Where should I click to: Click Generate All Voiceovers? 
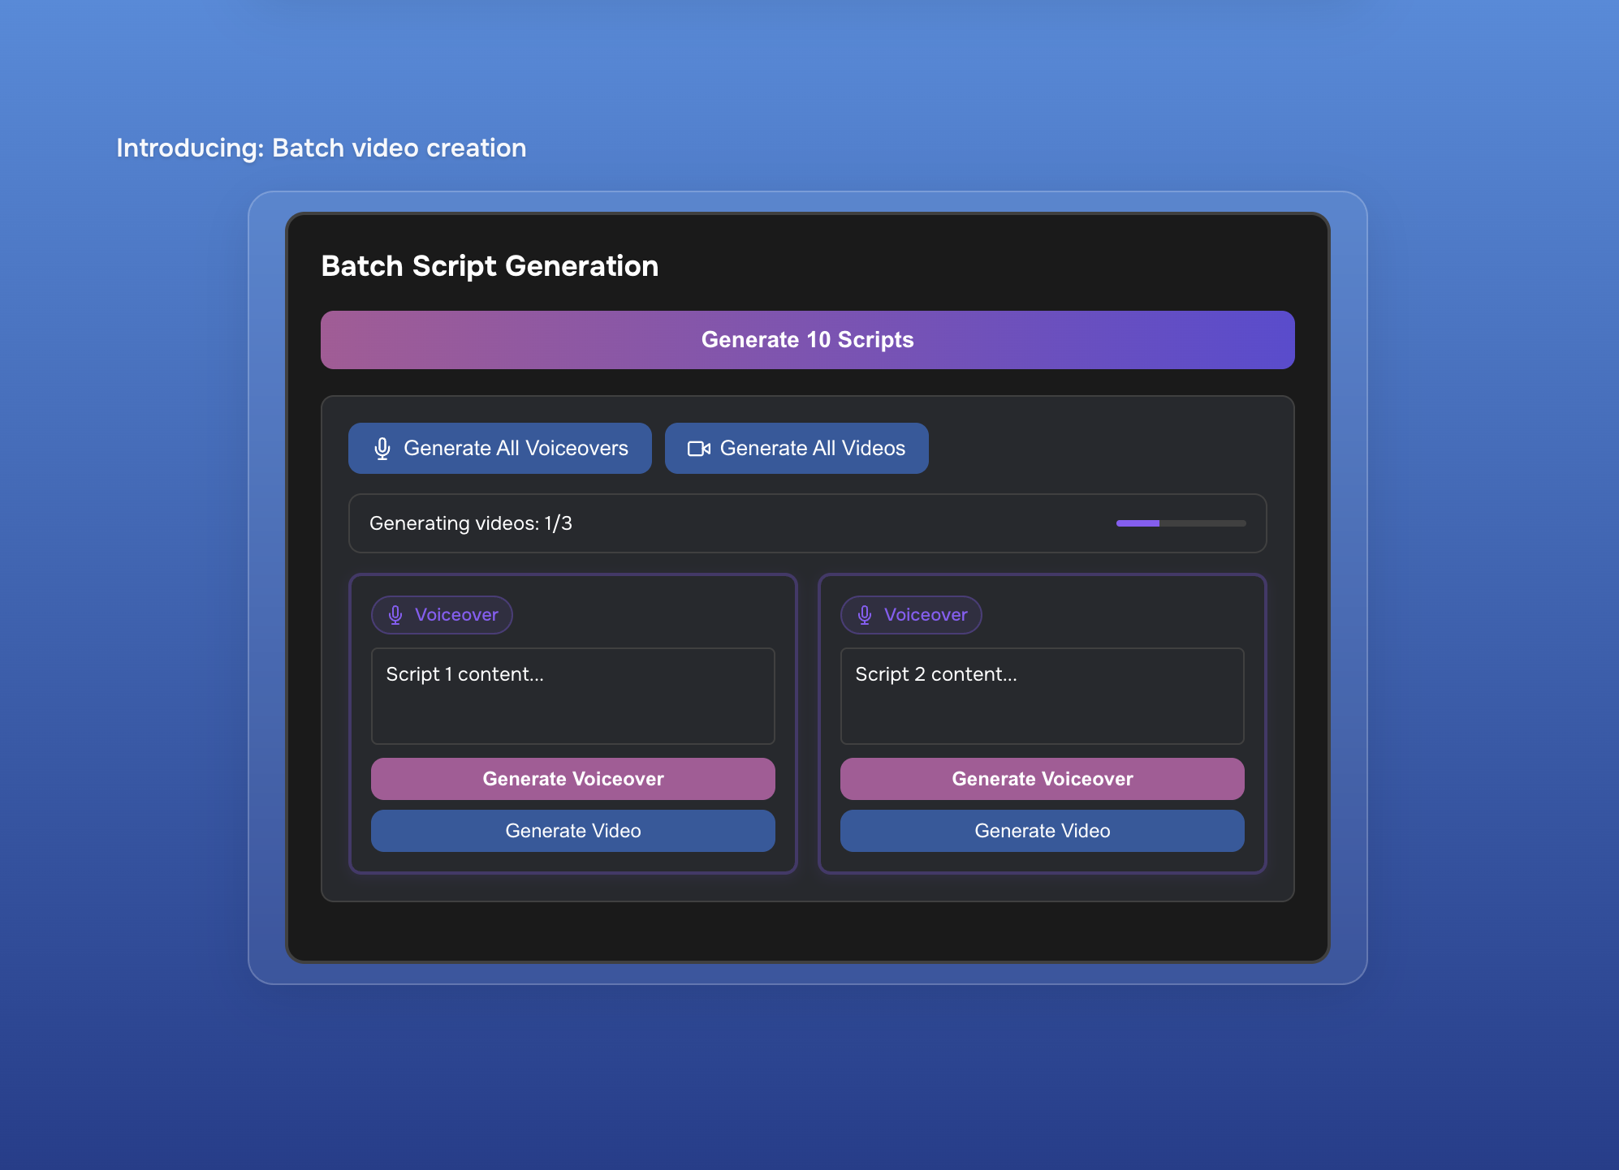(500, 448)
